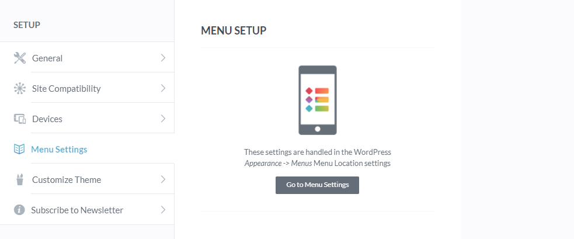The height and width of the screenshot is (239, 574).
Task: Click the open book Menu Settings icon
Action: (x=19, y=149)
